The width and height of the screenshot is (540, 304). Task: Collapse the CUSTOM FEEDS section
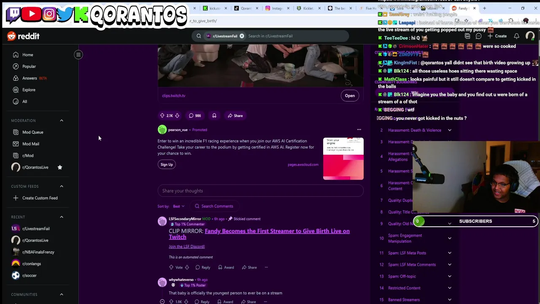62,186
